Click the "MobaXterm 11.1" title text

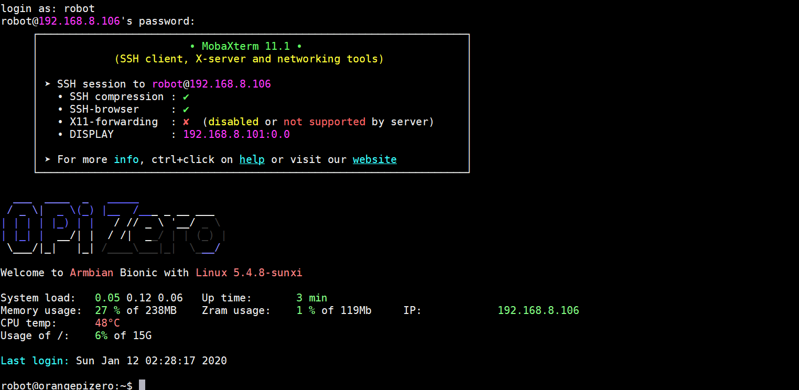pyautogui.click(x=245, y=46)
